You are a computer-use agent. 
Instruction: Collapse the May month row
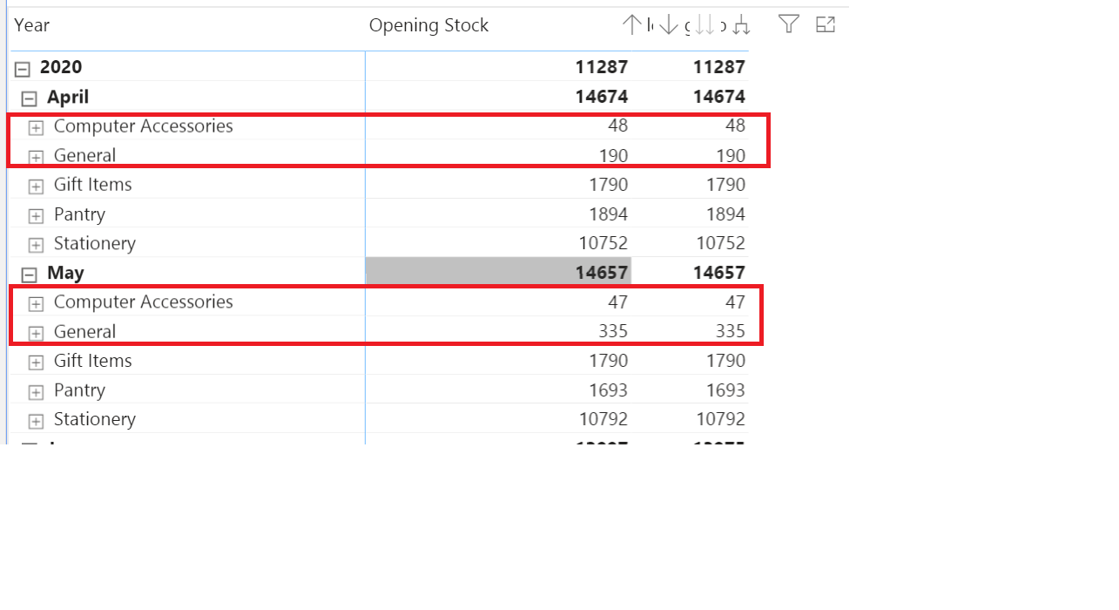30,274
